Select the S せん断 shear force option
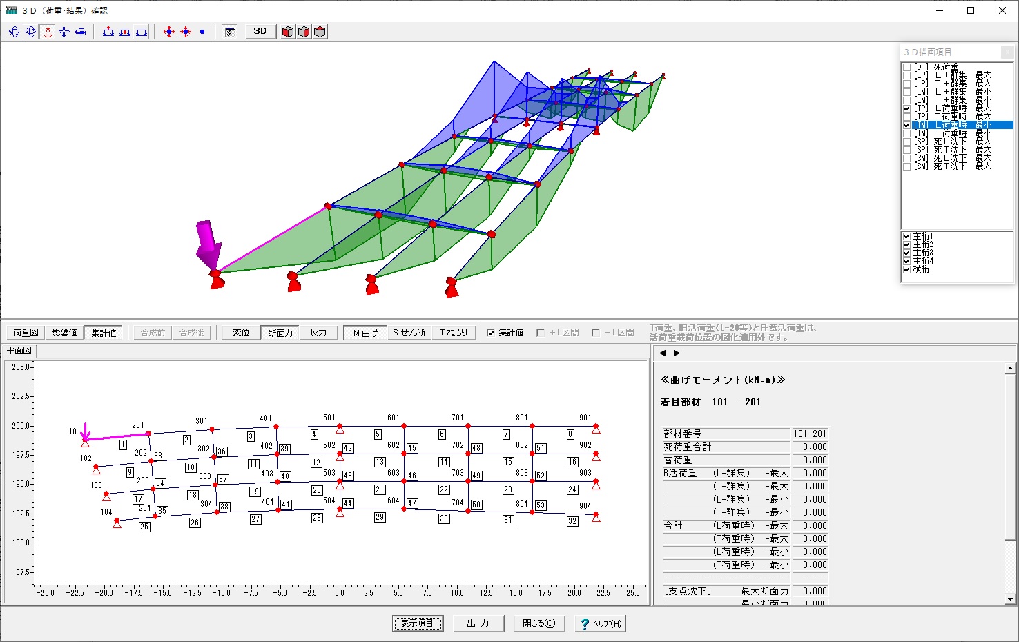 tap(409, 333)
